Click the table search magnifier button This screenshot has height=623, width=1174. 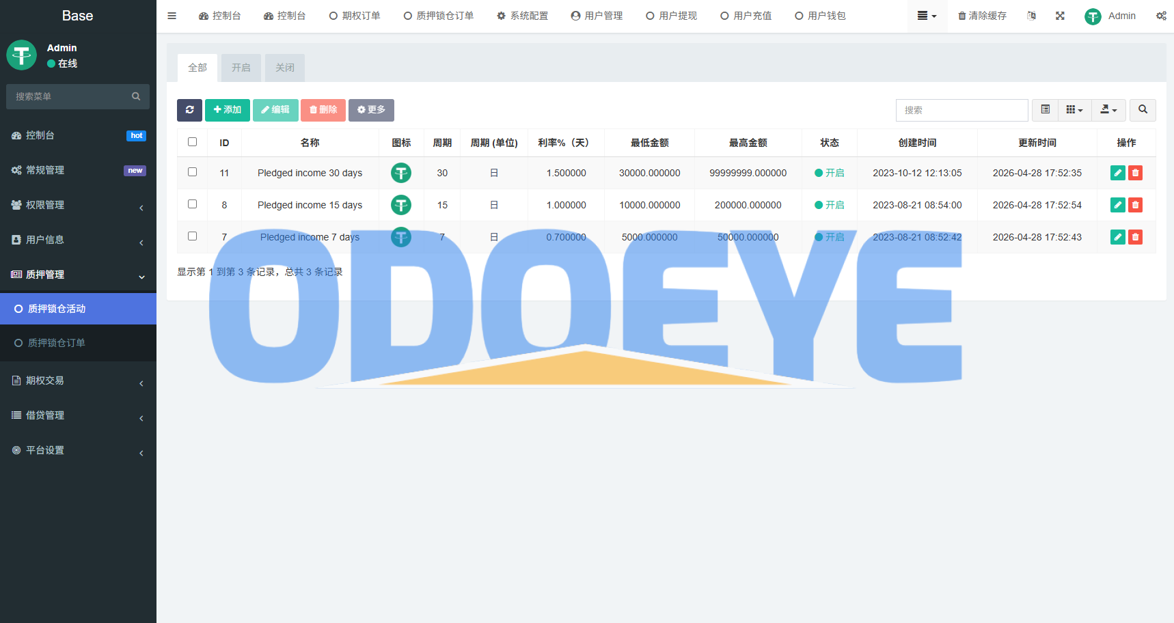tap(1143, 110)
